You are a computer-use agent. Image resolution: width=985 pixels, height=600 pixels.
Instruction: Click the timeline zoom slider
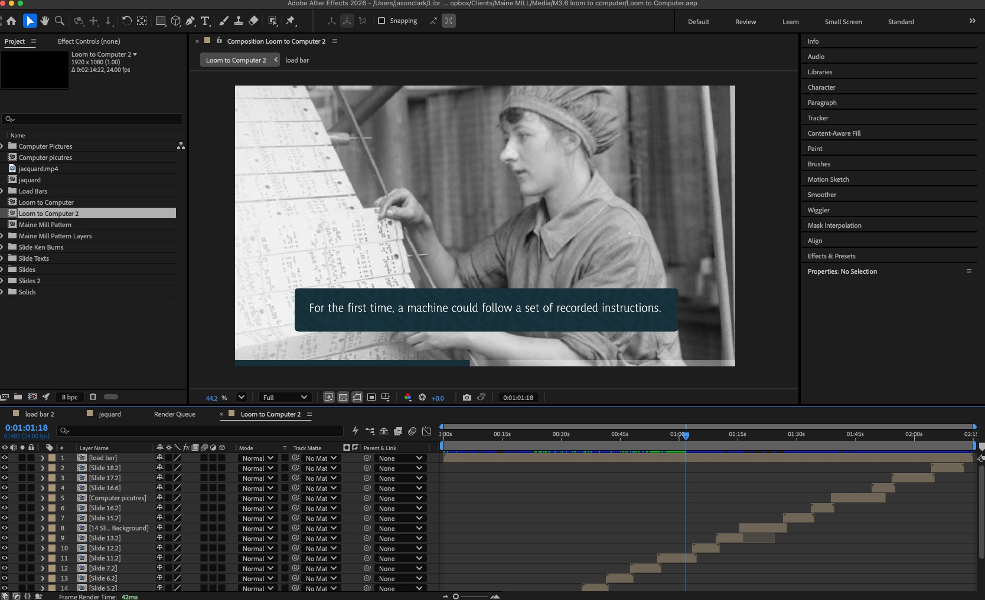(x=470, y=596)
